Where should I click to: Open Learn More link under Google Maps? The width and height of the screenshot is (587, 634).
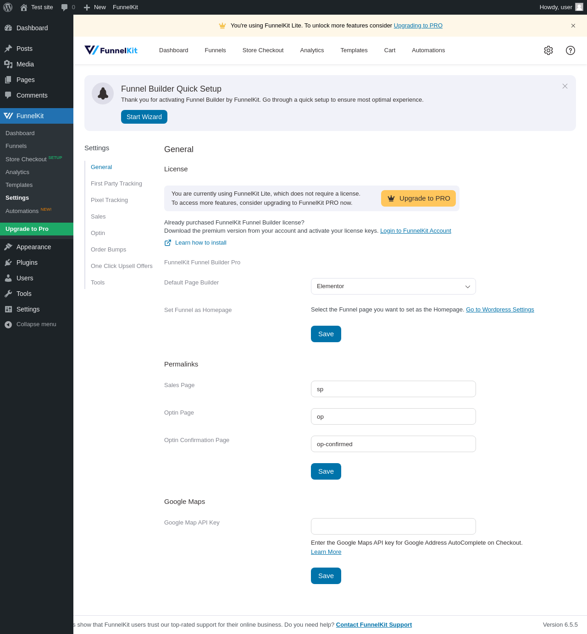pyautogui.click(x=326, y=552)
